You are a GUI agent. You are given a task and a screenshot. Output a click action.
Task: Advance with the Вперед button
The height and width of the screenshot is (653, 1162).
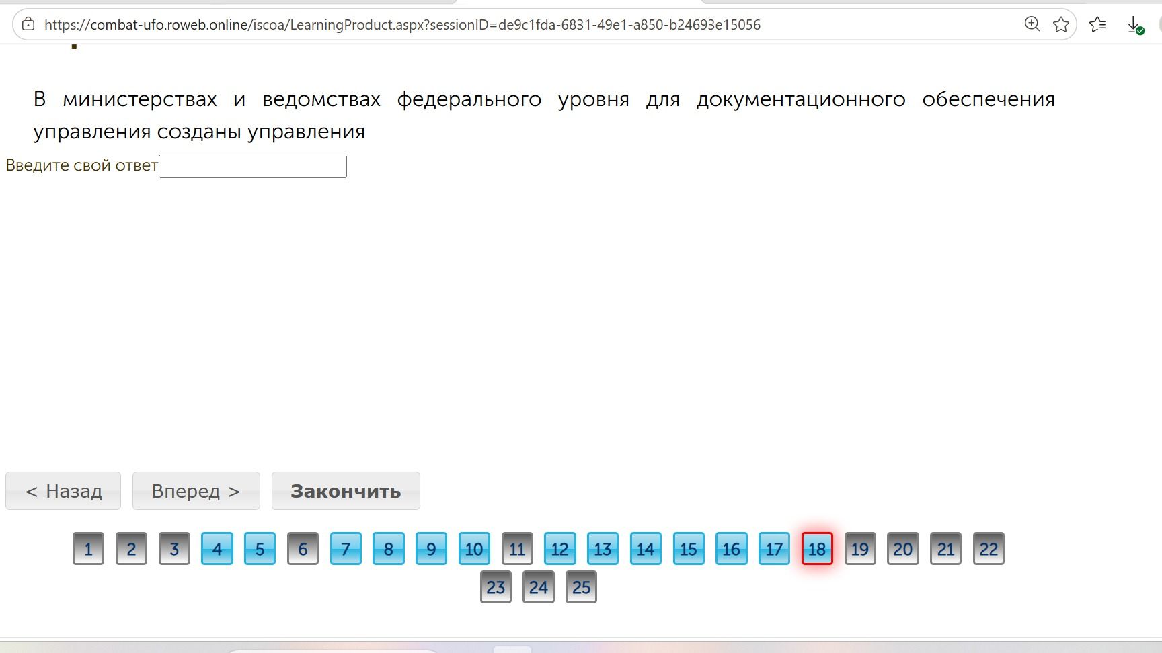(196, 491)
